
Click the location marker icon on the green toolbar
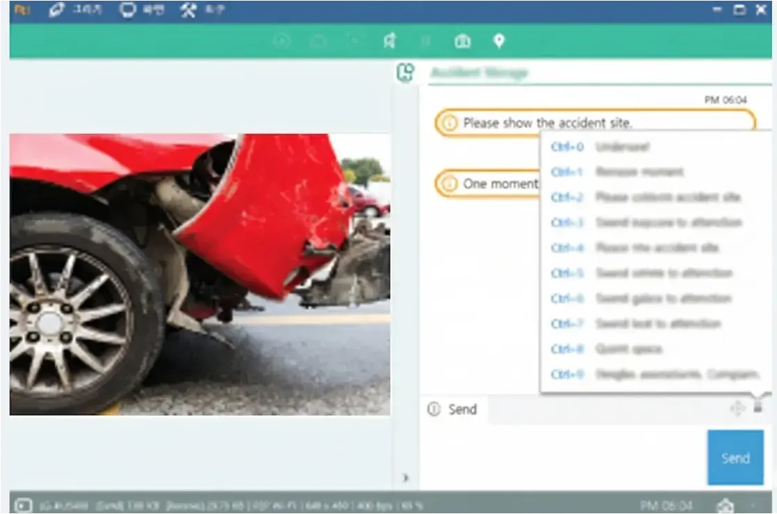tap(500, 41)
